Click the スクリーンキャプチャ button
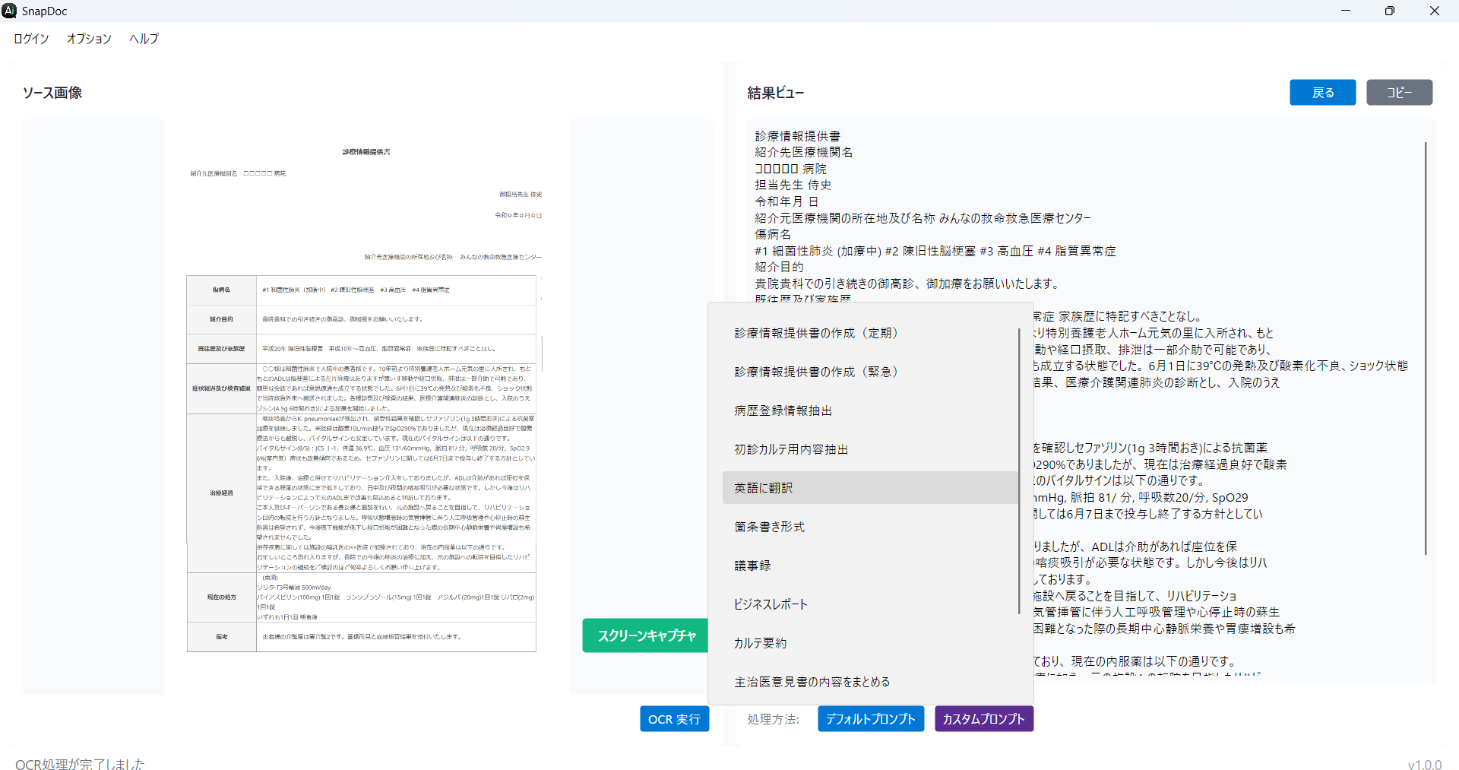Screen dimensions: 1459x770 click(646, 635)
